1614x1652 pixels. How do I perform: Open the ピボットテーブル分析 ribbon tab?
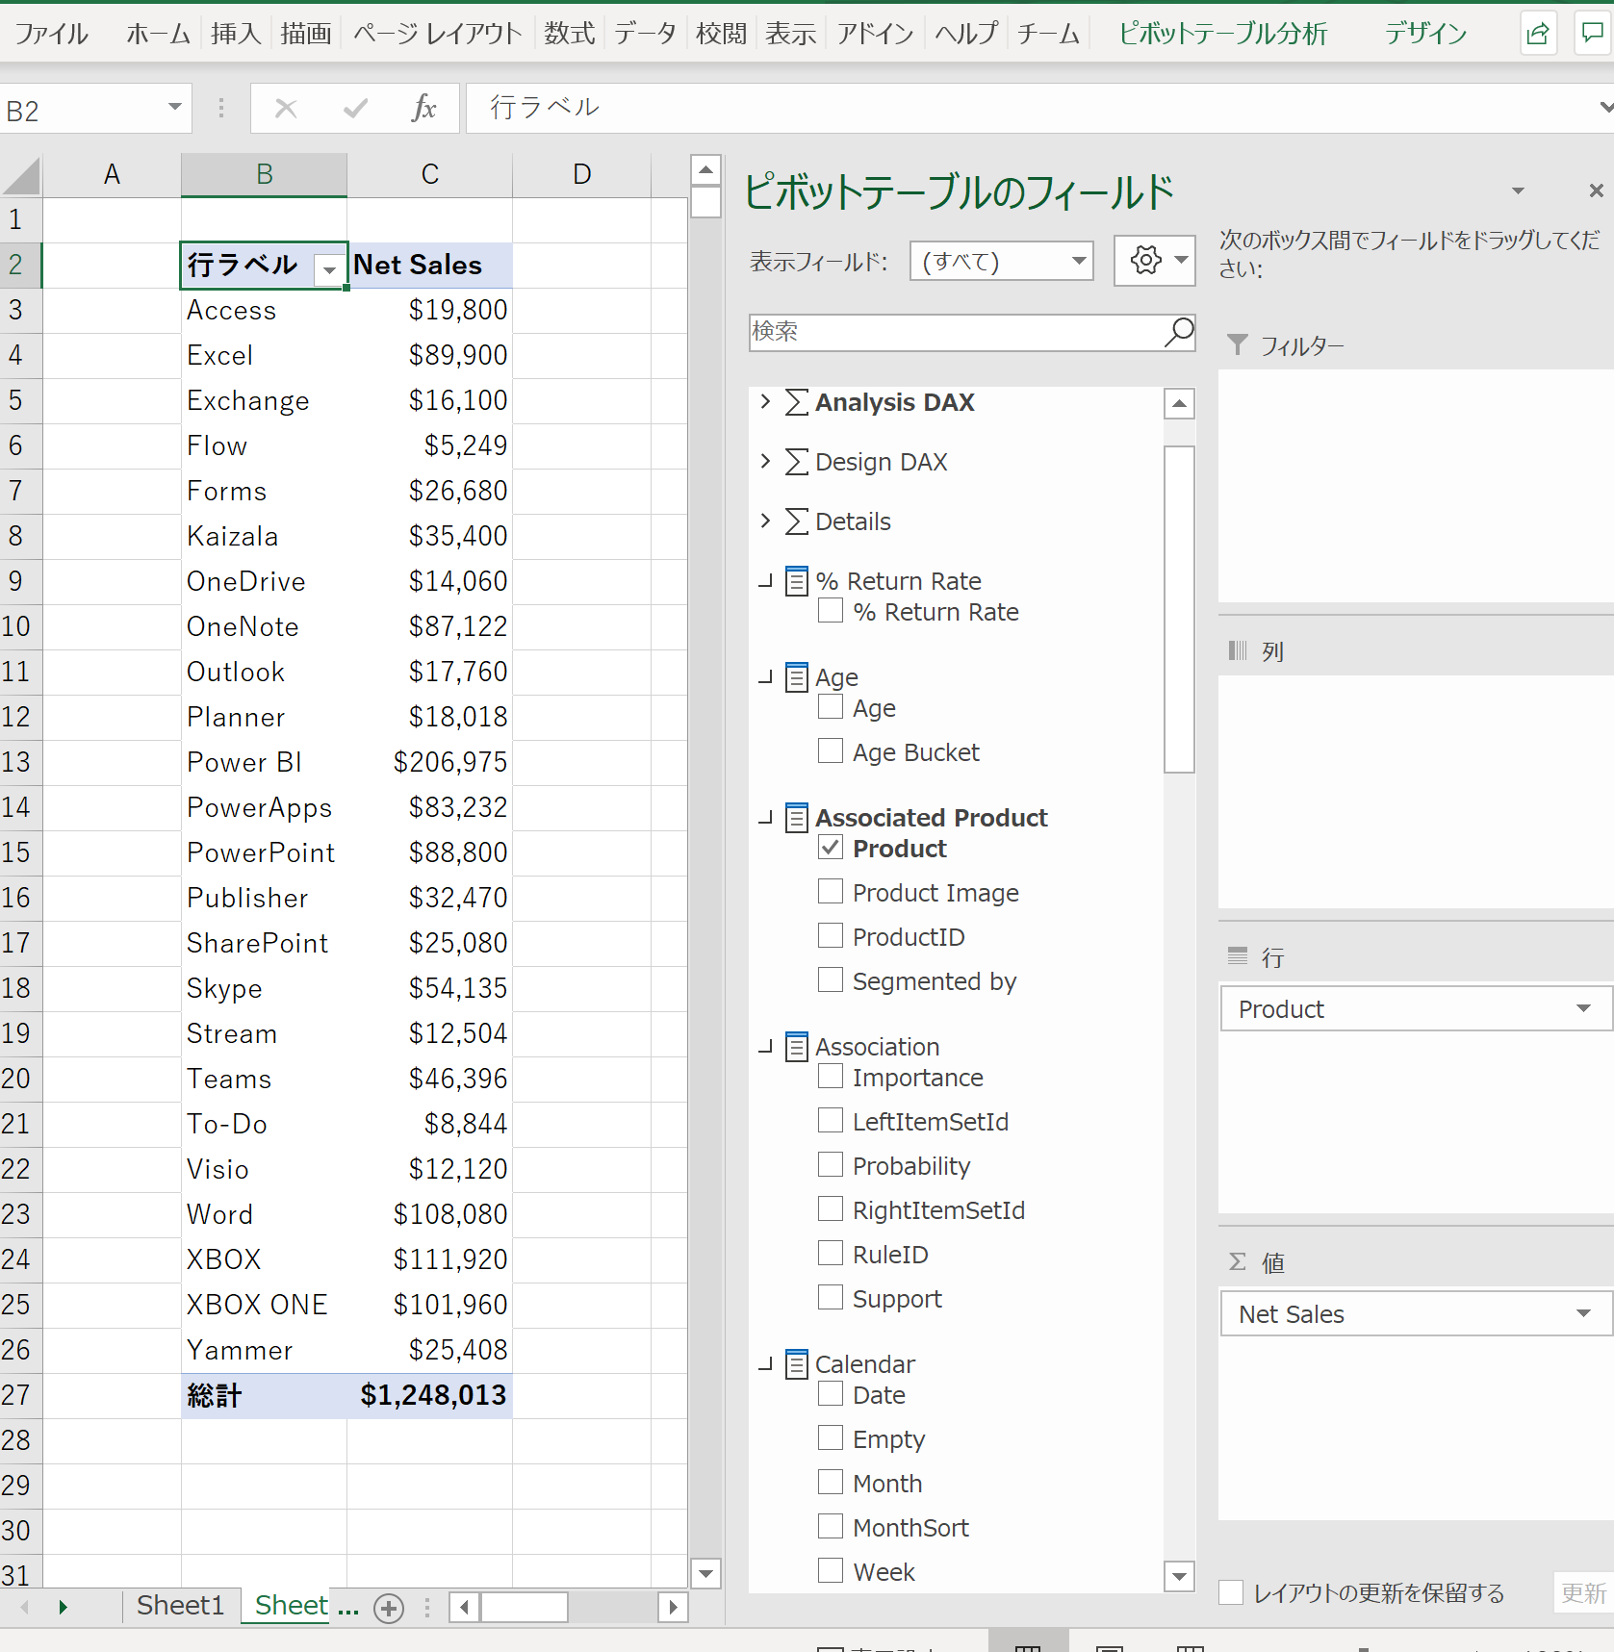click(x=1223, y=34)
